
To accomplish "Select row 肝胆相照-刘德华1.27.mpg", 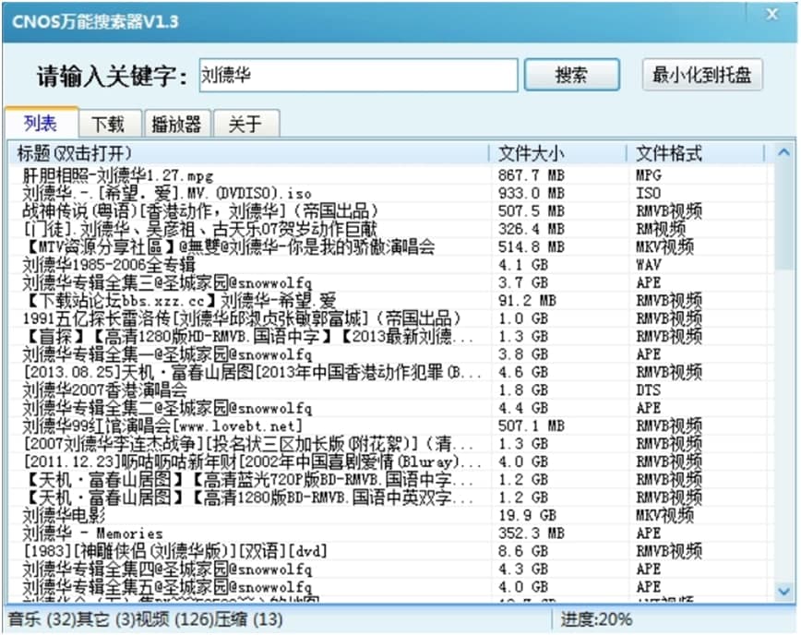I will (x=388, y=175).
